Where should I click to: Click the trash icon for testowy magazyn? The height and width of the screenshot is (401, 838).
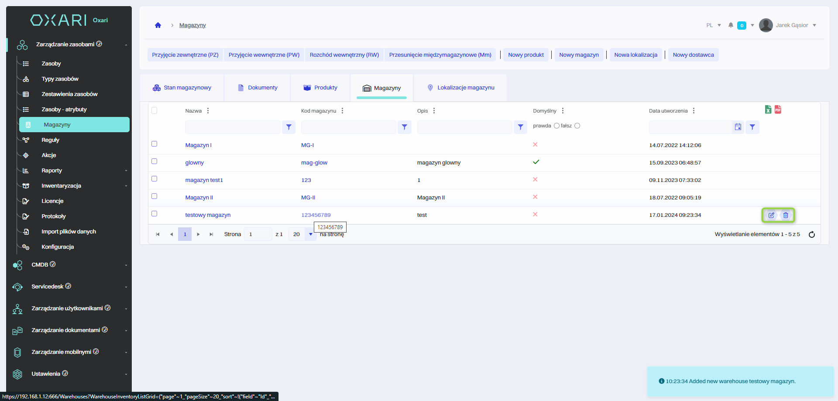click(x=786, y=215)
